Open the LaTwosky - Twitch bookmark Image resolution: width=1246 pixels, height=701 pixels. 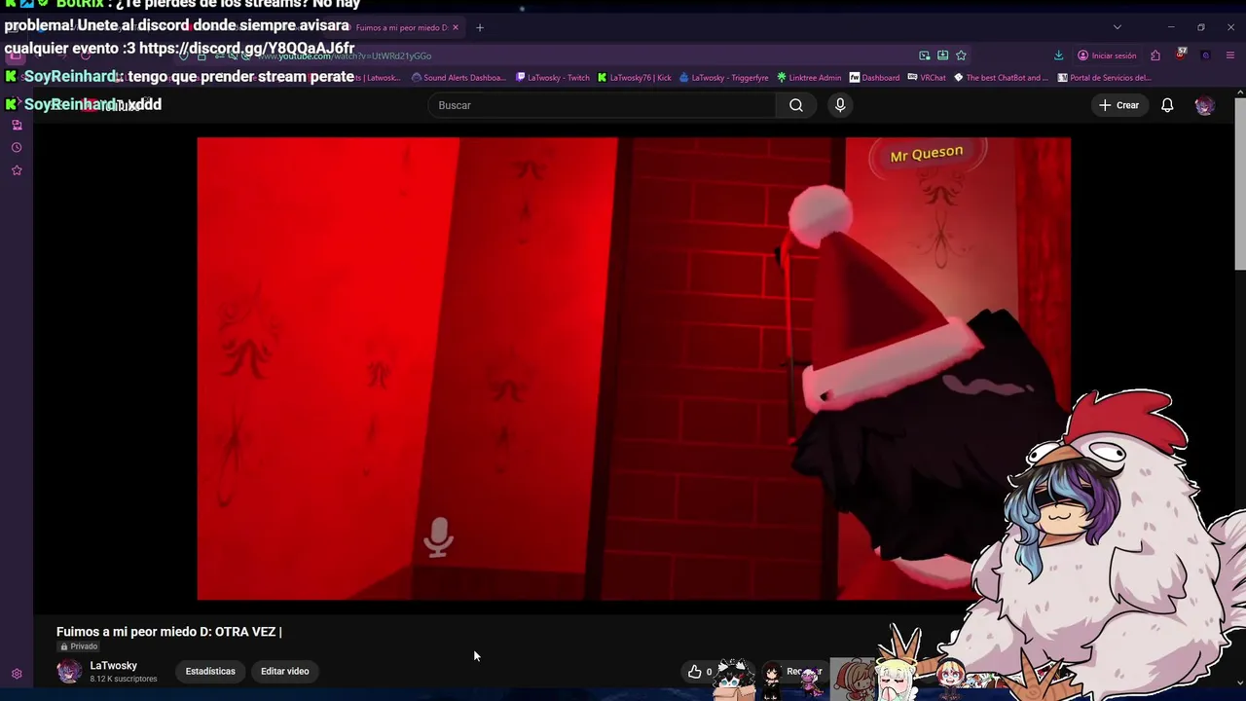pos(553,78)
